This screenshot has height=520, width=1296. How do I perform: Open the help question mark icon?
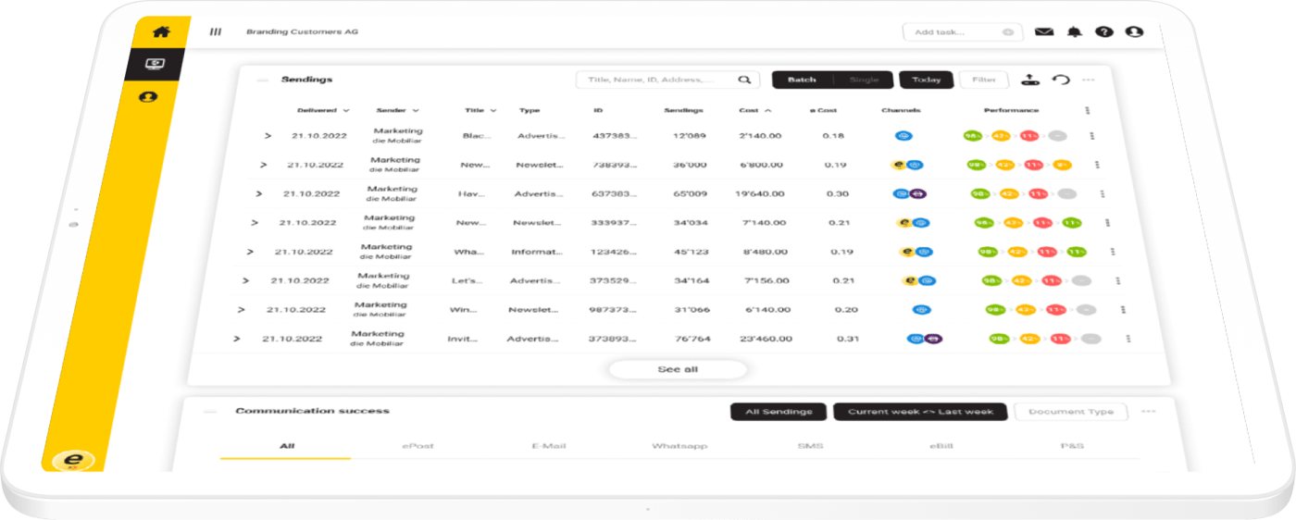pyautogui.click(x=1104, y=31)
